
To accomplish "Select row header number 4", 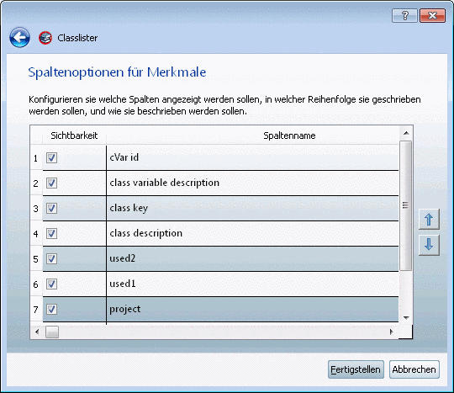I will click(x=36, y=234).
